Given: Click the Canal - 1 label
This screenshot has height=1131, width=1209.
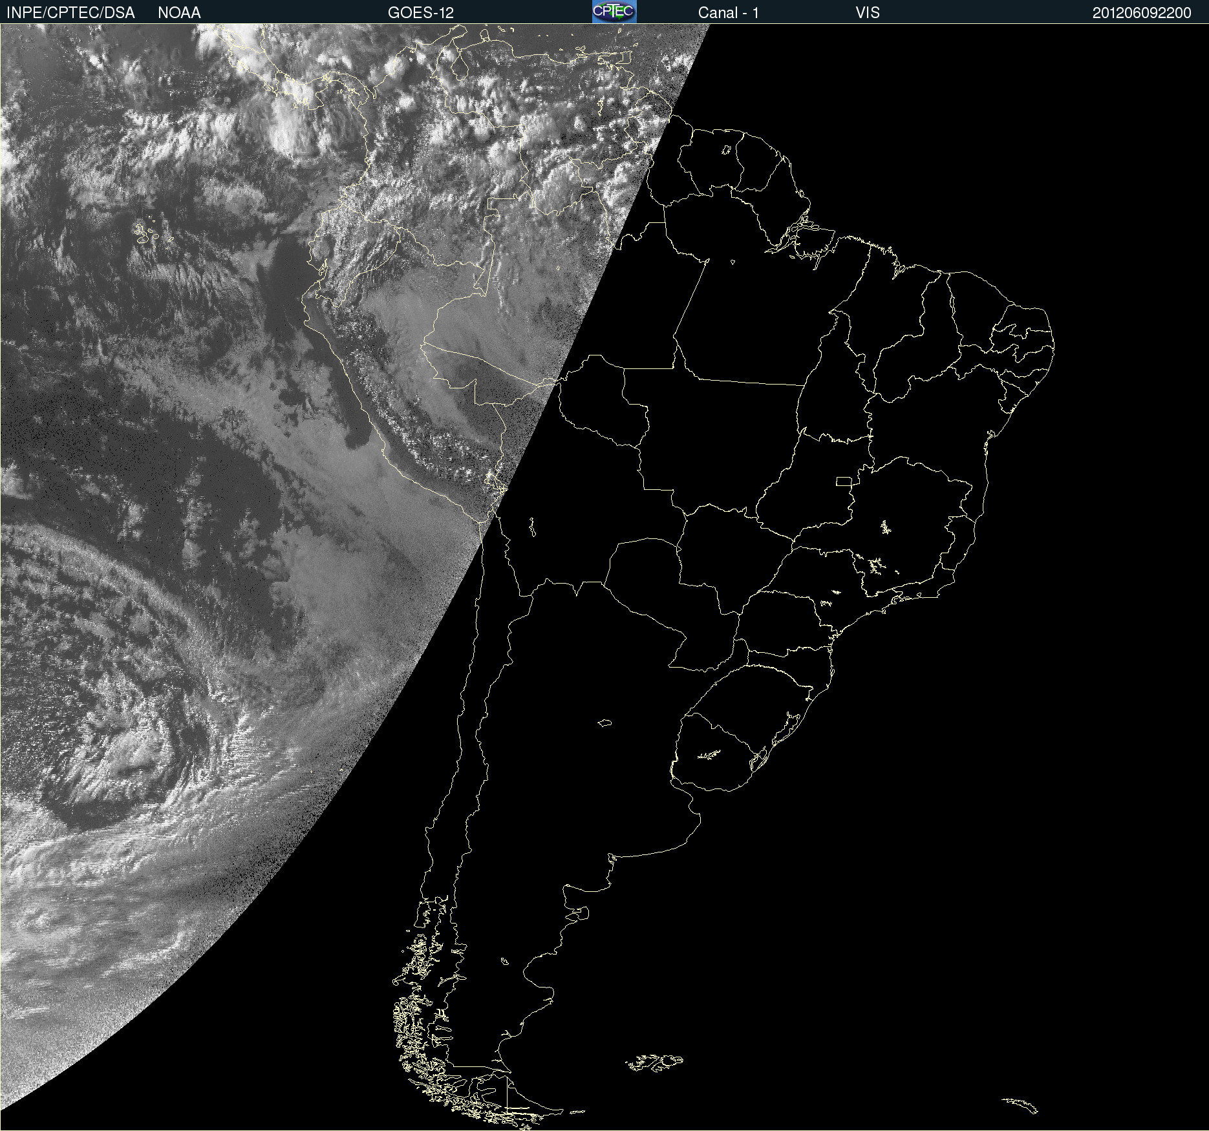Looking at the screenshot, I should tap(729, 13).
